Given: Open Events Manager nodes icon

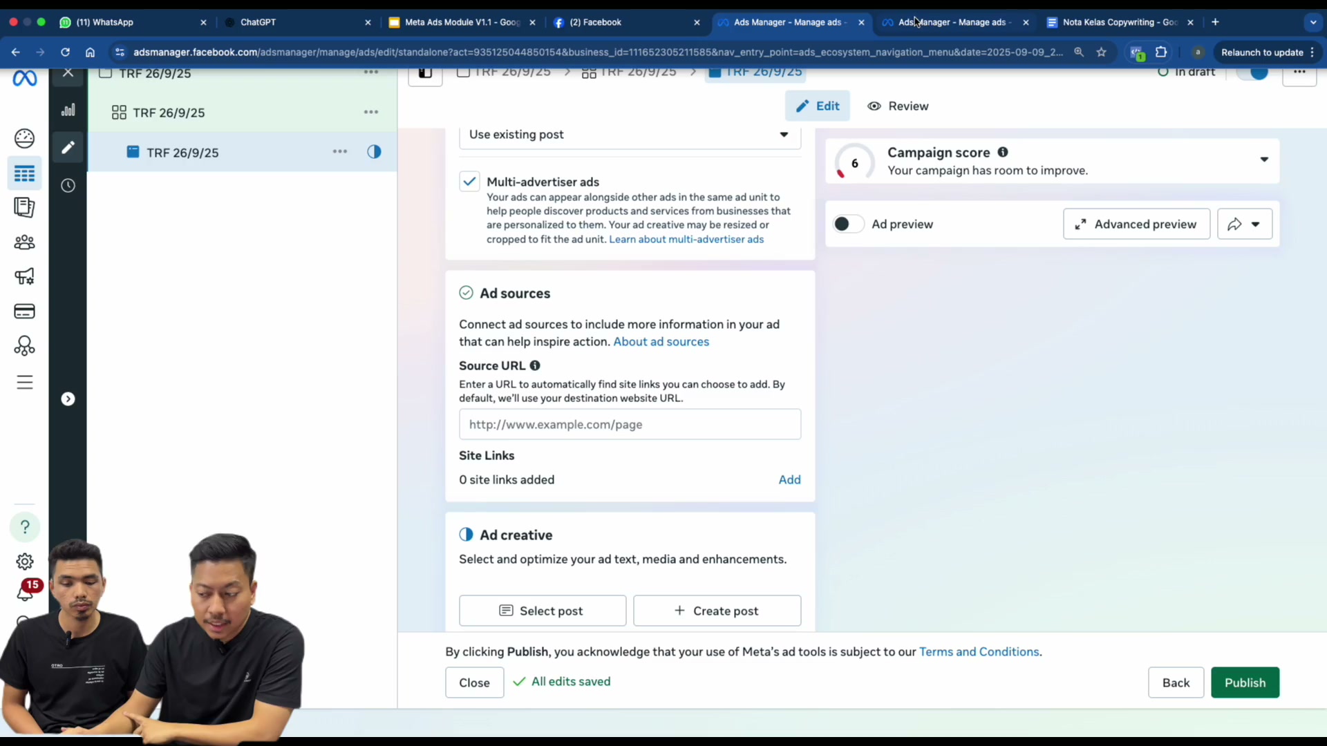Looking at the screenshot, I should [x=25, y=345].
